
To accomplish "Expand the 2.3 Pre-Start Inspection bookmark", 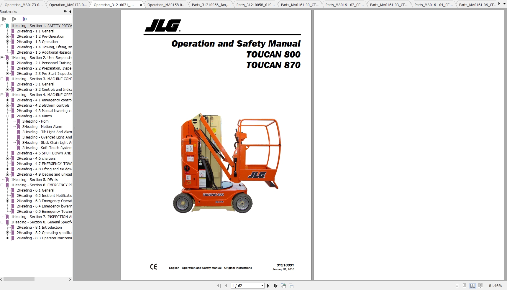I will [x=8, y=74].
